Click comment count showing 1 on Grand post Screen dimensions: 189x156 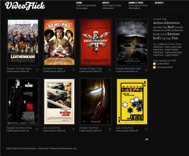click(146, 129)
